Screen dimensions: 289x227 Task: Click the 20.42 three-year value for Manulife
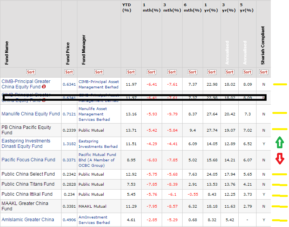click(x=230, y=114)
